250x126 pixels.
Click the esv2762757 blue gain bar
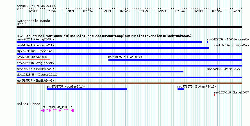pos(87,89)
